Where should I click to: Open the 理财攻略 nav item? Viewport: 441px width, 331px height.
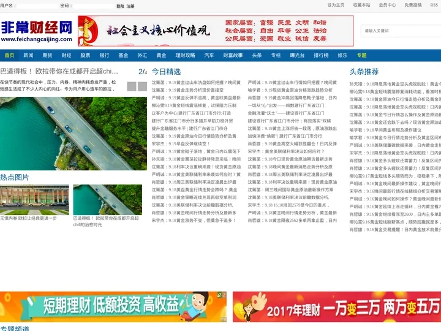[186, 55]
